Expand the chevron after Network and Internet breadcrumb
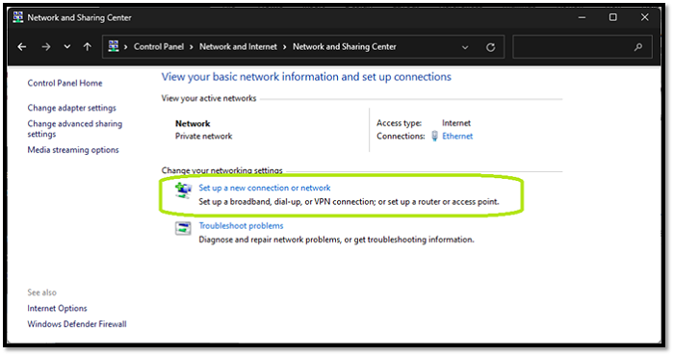Screen dimensions: 674x356 285,47
